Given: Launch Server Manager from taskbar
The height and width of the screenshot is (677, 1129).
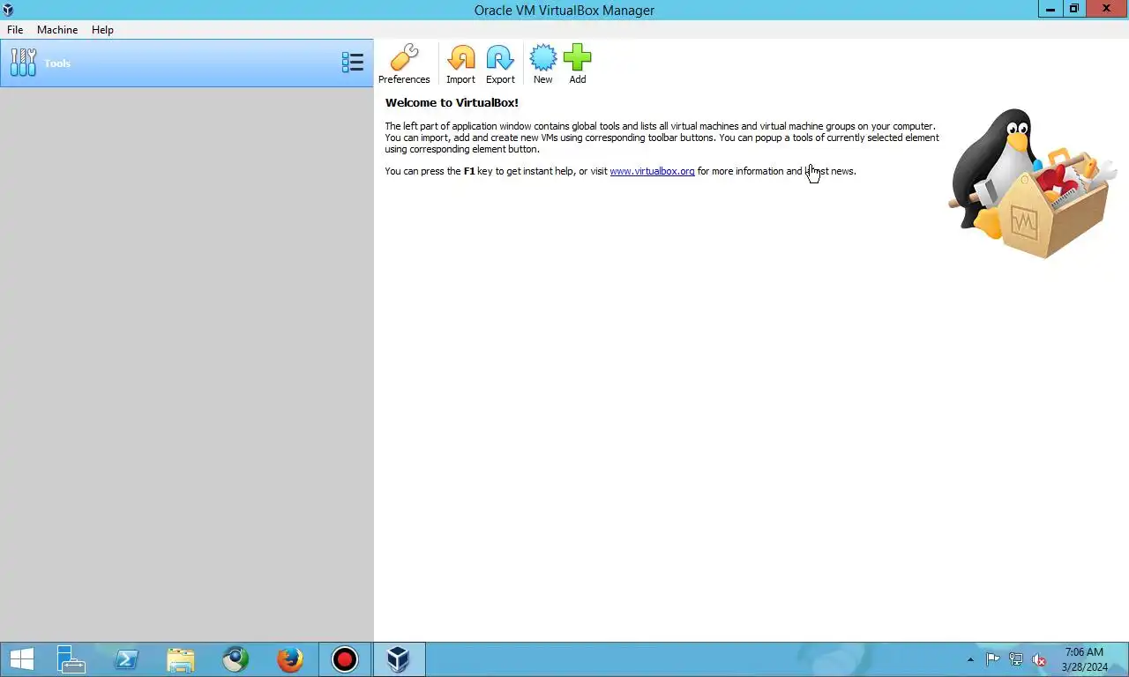Looking at the screenshot, I should 71,659.
